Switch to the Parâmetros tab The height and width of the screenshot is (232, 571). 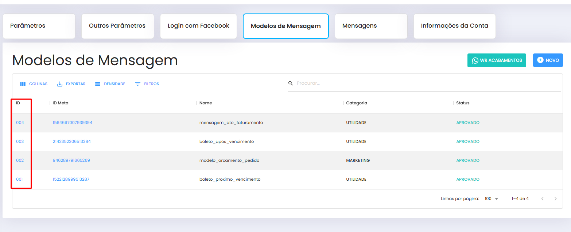pos(39,26)
